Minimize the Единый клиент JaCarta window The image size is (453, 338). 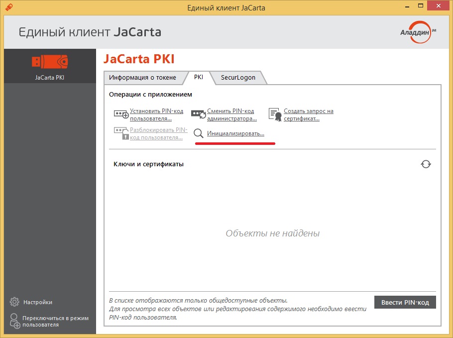pyautogui.click(x=407, y=6)
